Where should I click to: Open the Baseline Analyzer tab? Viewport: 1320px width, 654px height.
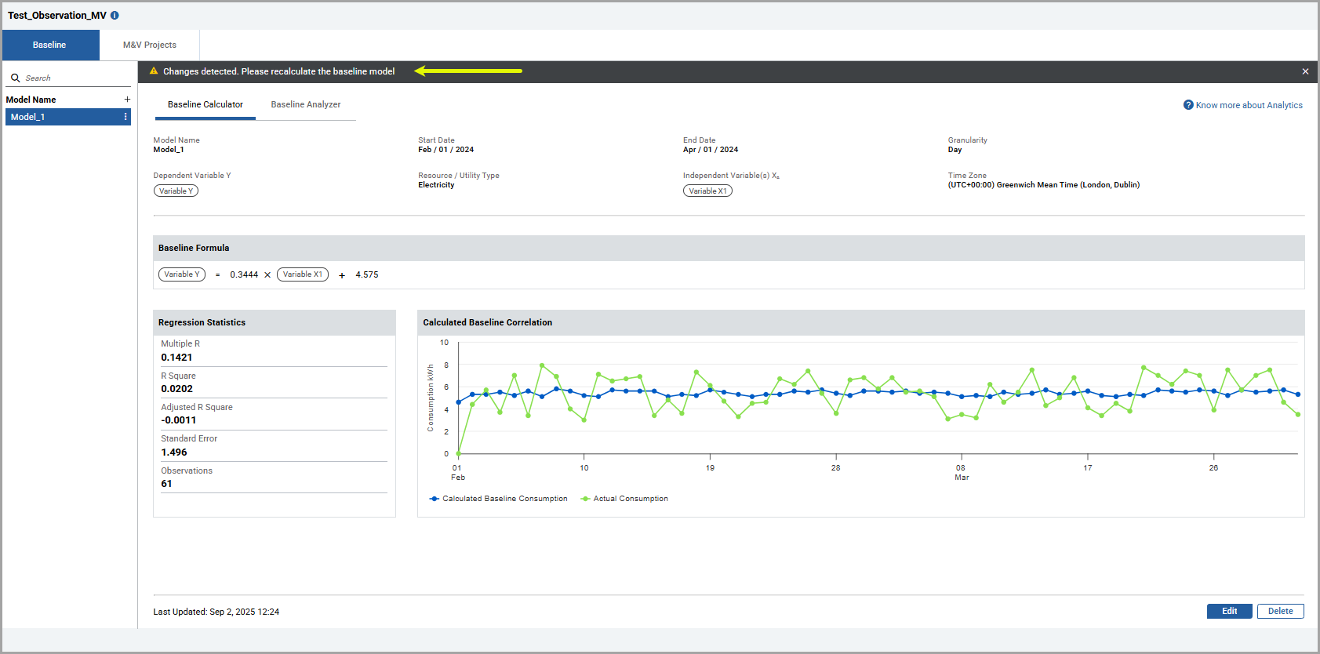pyautogui.click(x=306, y=104)
